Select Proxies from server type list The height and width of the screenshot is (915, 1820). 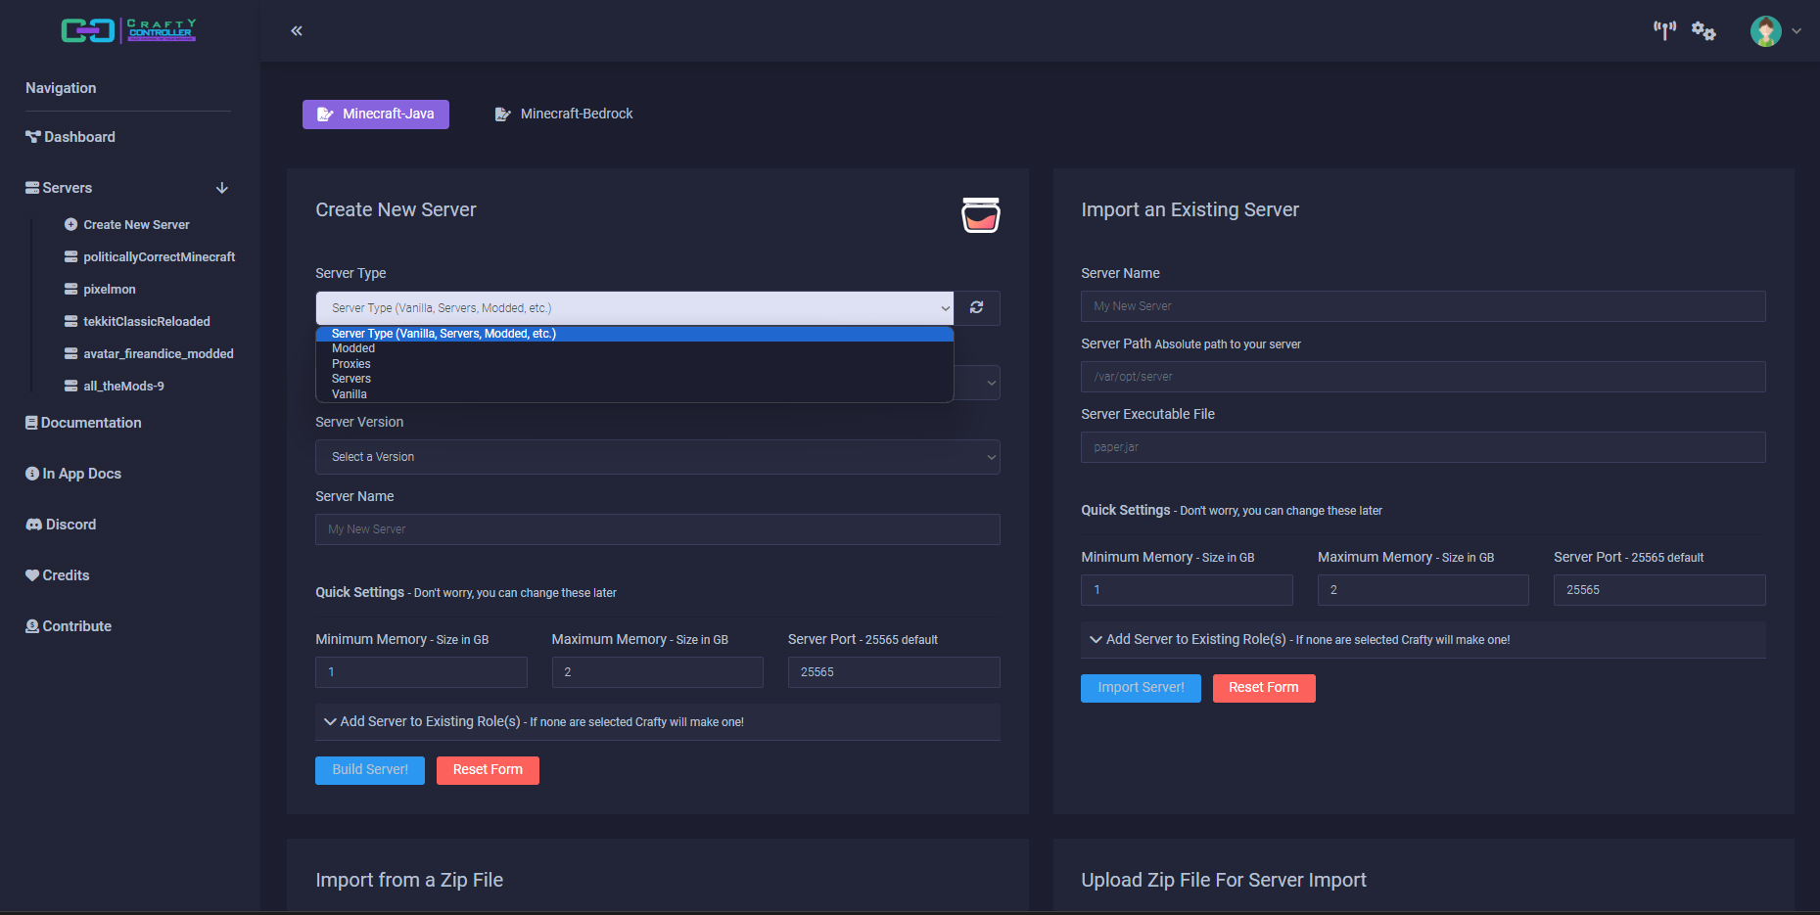tap(634, 364)
